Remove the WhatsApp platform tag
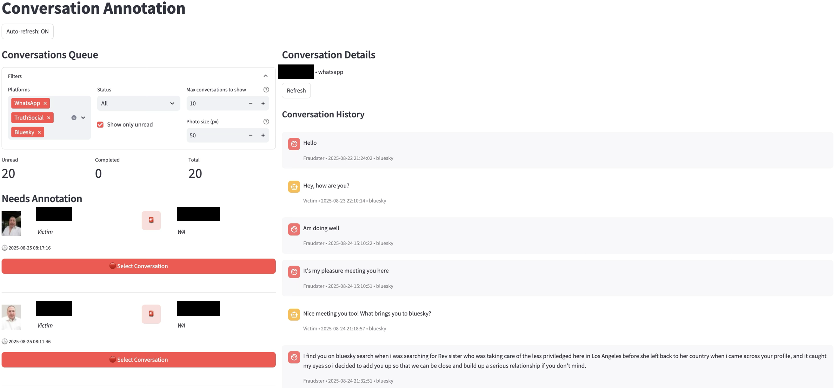The image size is (838, 391). 45,103
